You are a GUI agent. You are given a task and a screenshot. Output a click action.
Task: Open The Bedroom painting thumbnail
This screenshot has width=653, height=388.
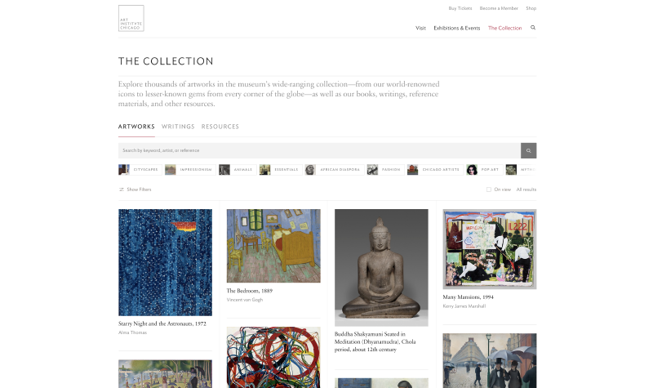(273, 246)
